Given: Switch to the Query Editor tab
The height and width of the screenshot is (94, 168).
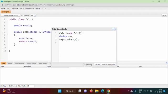Looking at the screenshot, I should coord(31,63).
